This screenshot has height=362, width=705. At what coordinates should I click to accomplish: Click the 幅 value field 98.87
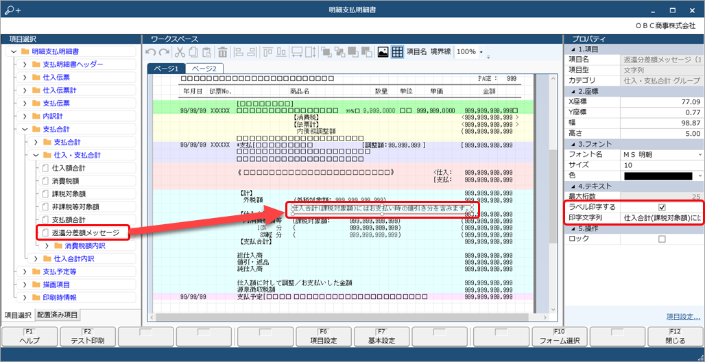[662, 123]
